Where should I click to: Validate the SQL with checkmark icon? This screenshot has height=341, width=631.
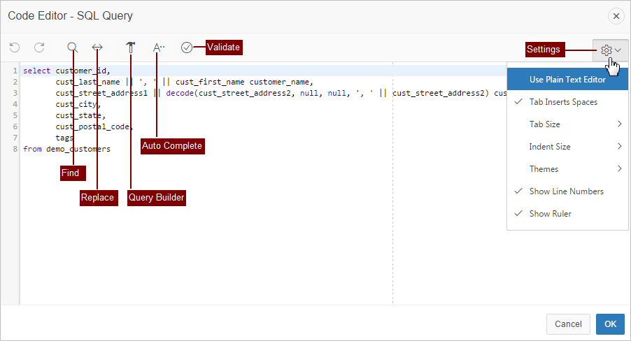(186, 48)
